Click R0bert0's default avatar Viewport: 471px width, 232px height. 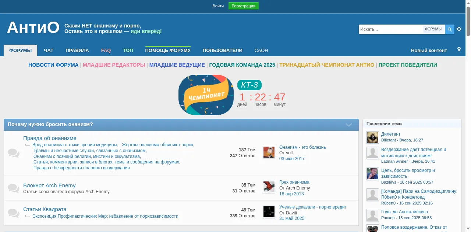(373, 195)
